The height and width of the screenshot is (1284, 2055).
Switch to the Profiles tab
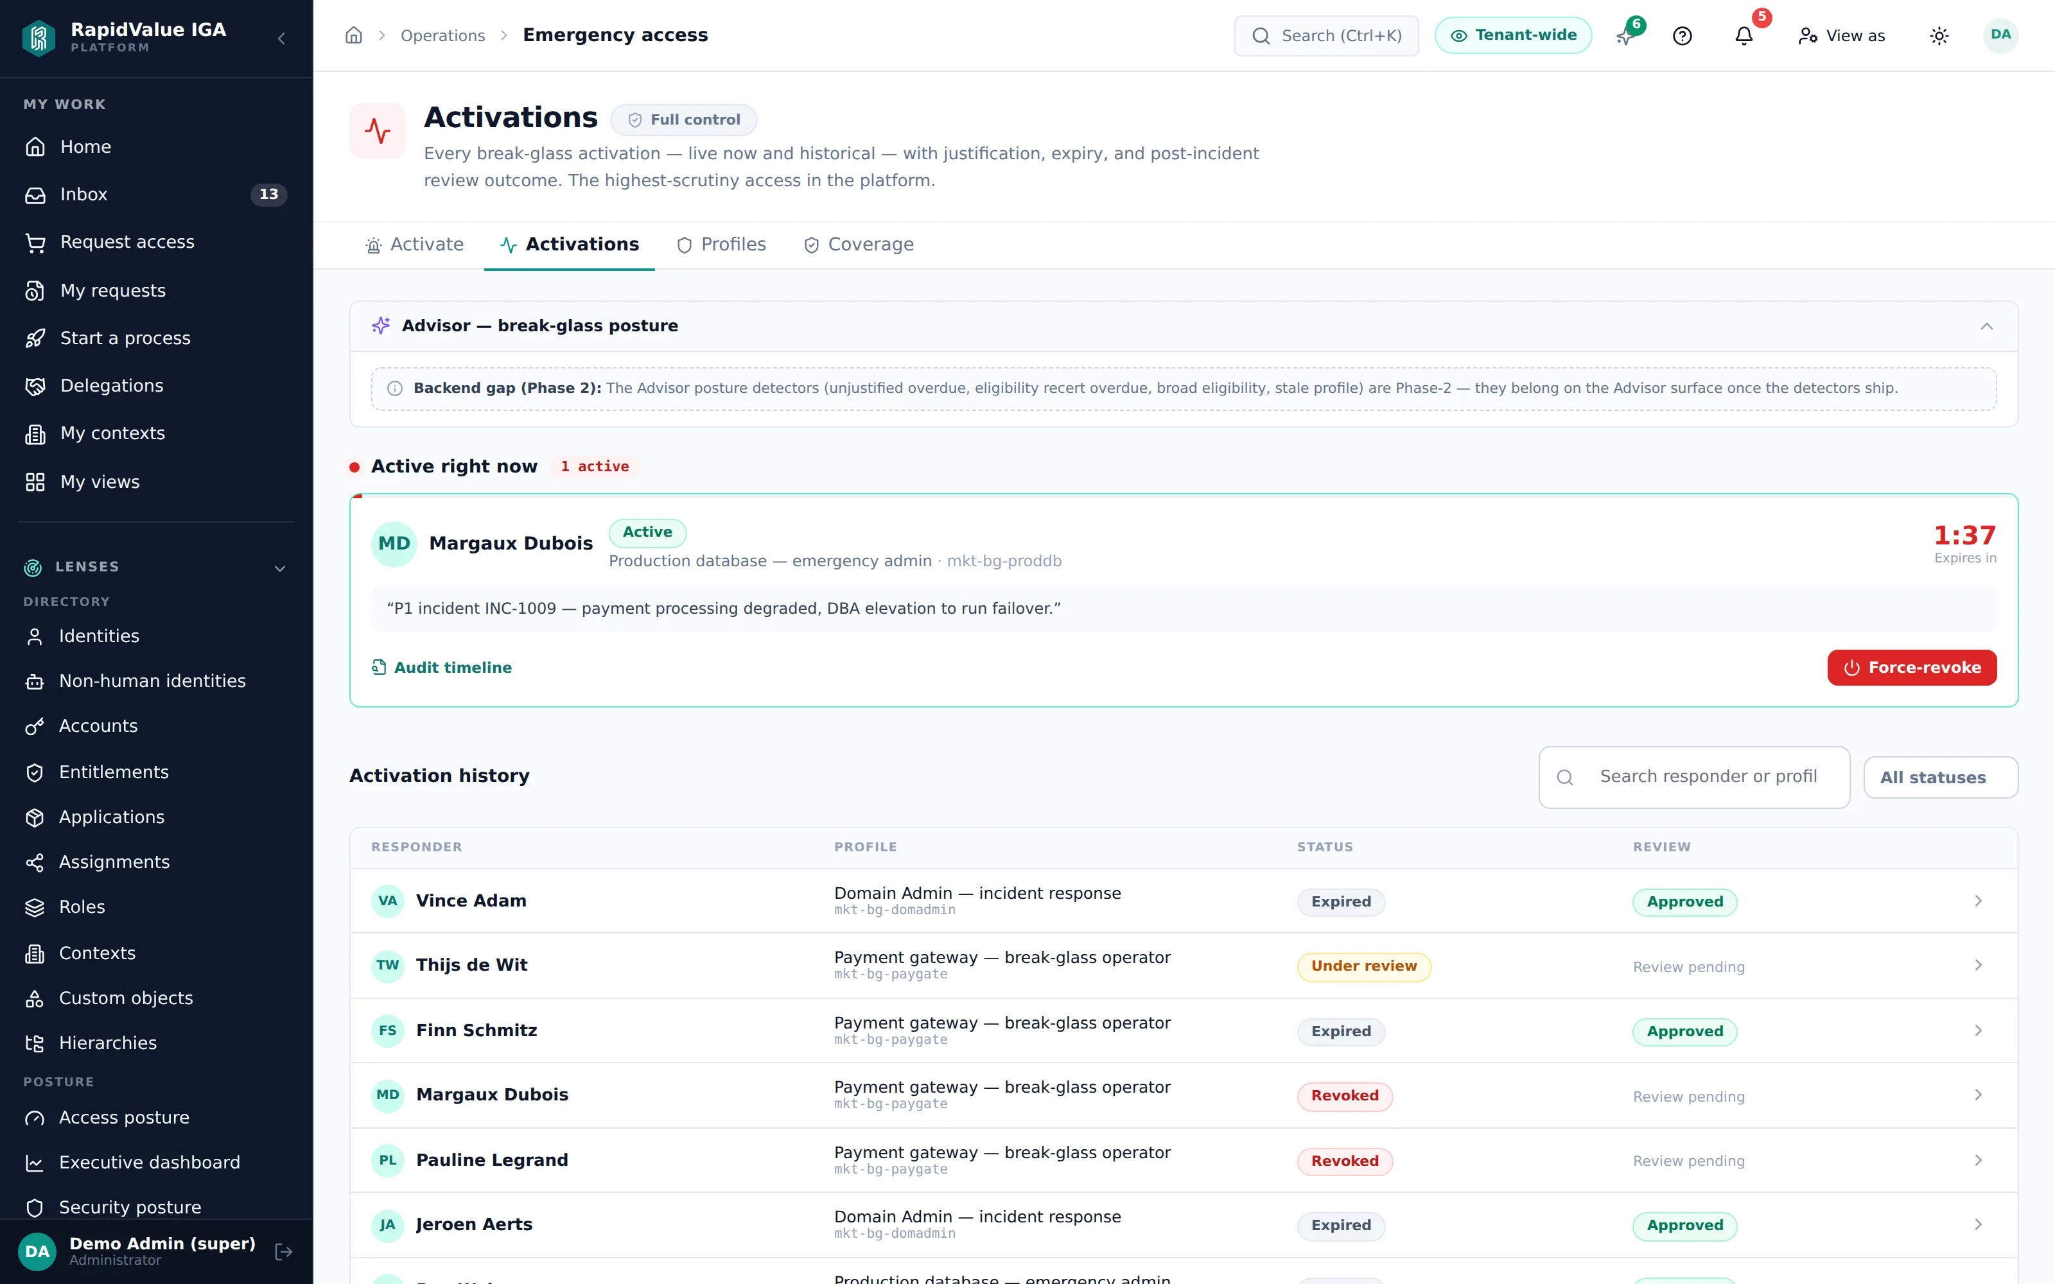click(721, 245)
